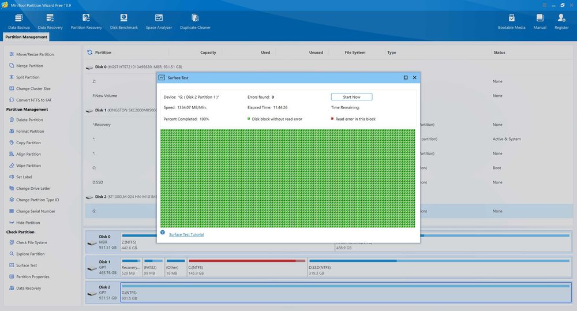The image size is (577, 311).
Task: Choose Surface Test in the sidebar
Action: point(23,265)
